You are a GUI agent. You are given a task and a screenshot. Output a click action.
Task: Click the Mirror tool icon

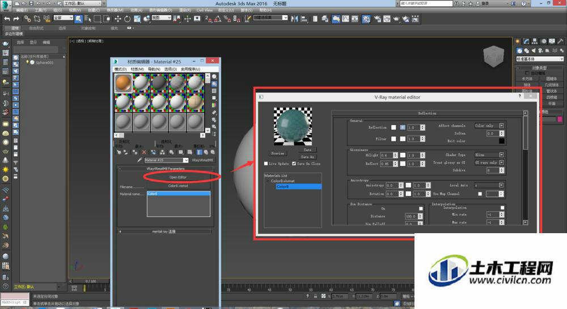tap(295, 19)
